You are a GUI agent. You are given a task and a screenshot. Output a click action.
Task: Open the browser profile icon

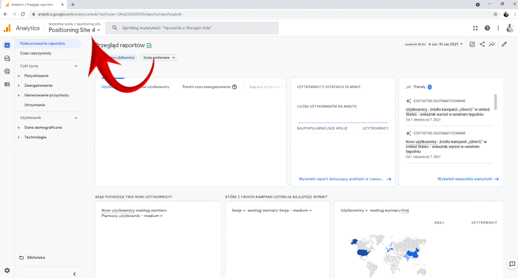click(506, 14)
